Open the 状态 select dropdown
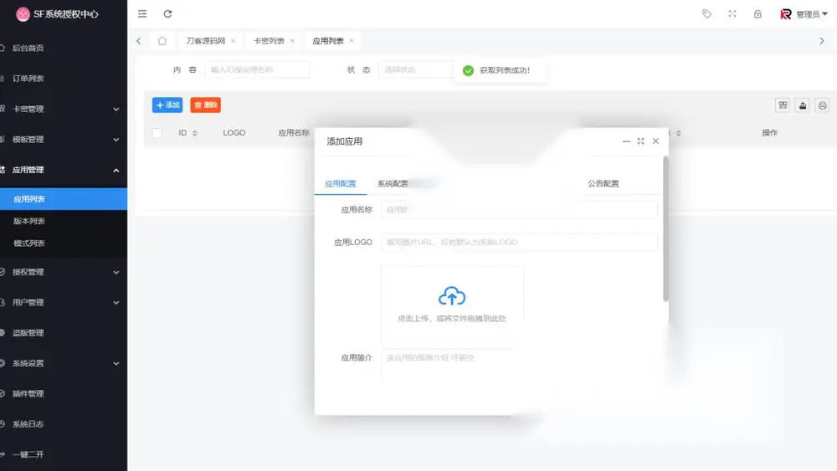Image resolution: width=837 pixels, height=471 pixels. 415,70
